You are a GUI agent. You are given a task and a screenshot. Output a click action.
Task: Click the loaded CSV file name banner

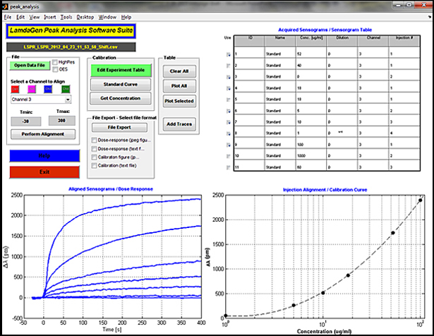(x=71, y=47)
